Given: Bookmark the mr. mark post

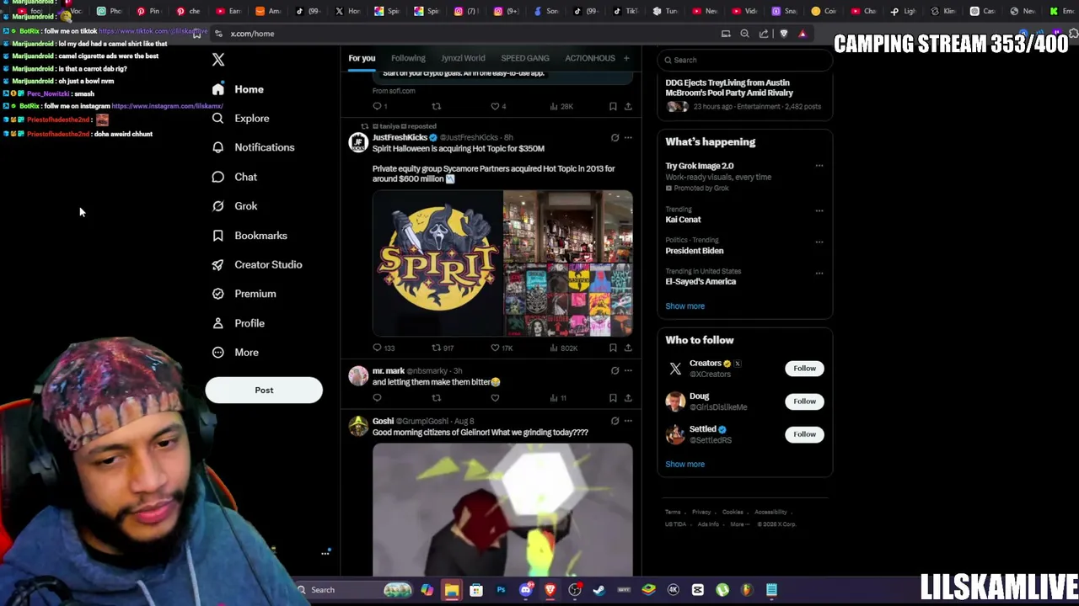Looking at the screenshot, I should [613, 398].
